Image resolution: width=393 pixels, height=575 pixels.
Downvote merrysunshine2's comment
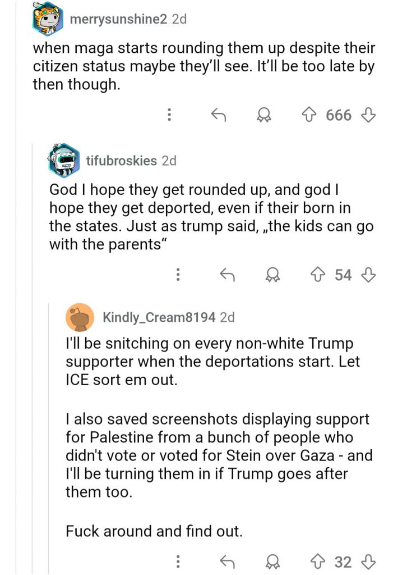coord(368,115)
